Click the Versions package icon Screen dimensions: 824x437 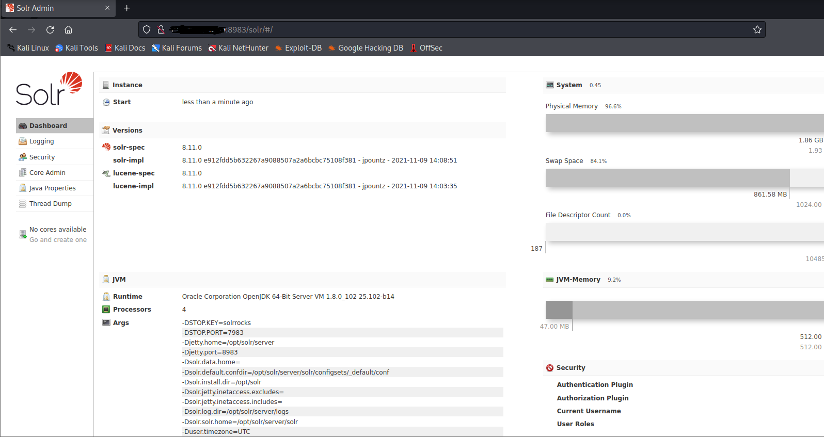106,130
